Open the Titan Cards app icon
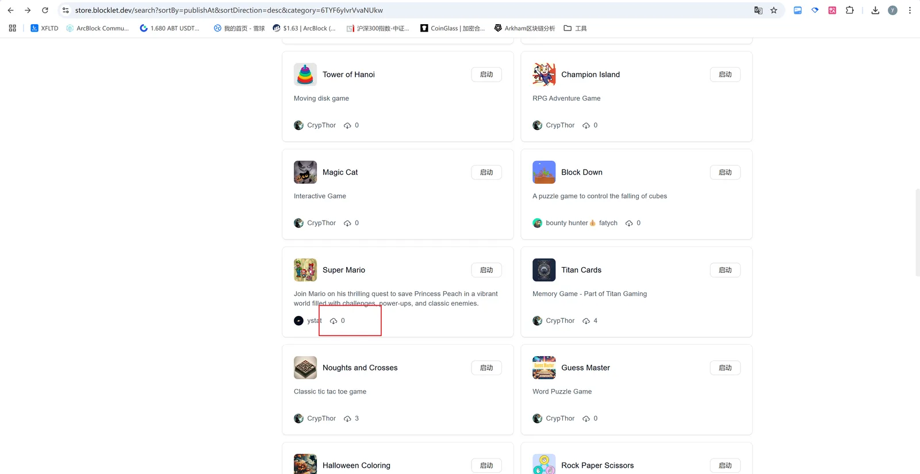The width and height of the screenshot is (920, 474). tap(544, 270)
